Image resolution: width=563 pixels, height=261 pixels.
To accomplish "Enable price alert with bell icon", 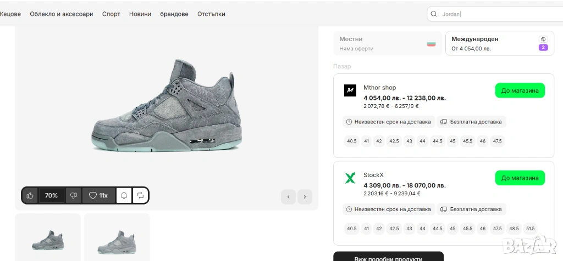I will [124, 195].
